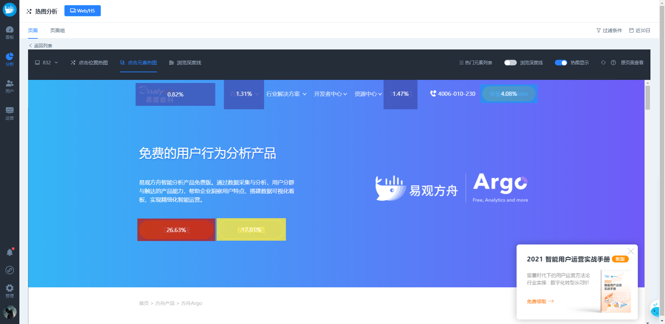Expand the 1.31% heatmap nav dropdown

(x=244, y=94)
